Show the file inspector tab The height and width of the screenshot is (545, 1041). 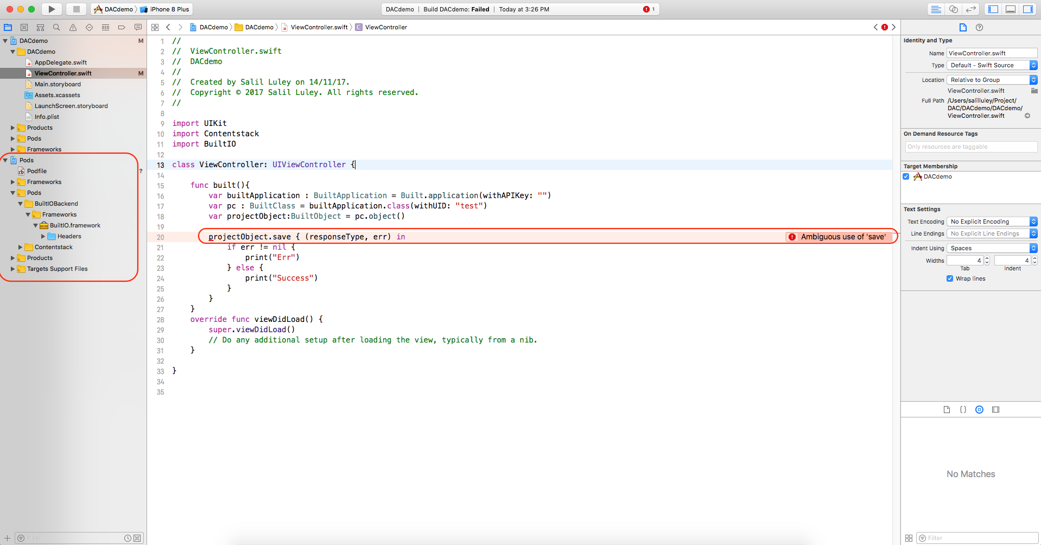(x=963, y=28)
